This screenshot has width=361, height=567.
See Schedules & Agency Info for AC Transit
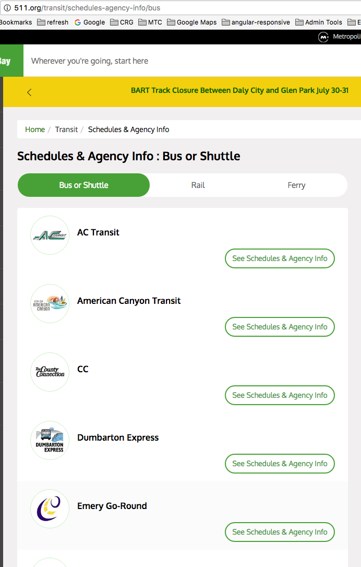(280, 258)
